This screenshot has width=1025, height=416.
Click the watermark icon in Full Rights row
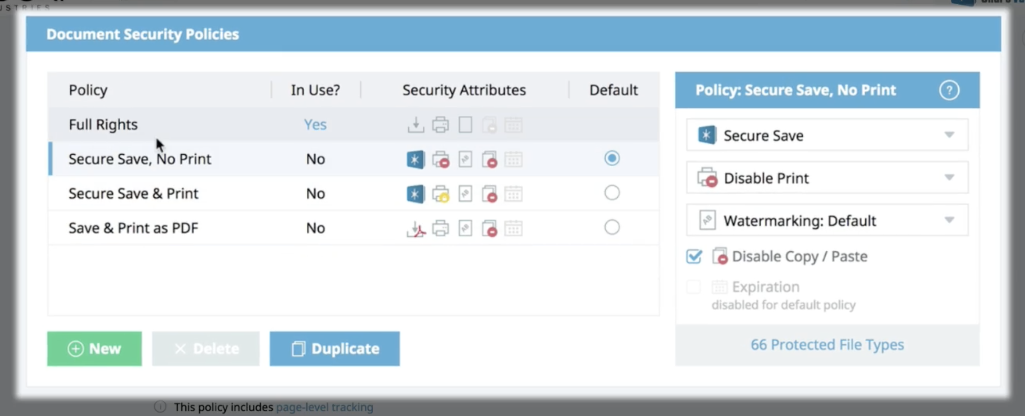click(x=465, y=125)
